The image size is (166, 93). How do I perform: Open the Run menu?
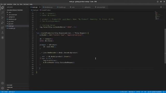coord(21,4)
